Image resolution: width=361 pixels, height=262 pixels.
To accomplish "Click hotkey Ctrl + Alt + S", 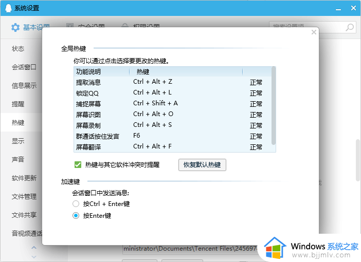I will (152, 125).
